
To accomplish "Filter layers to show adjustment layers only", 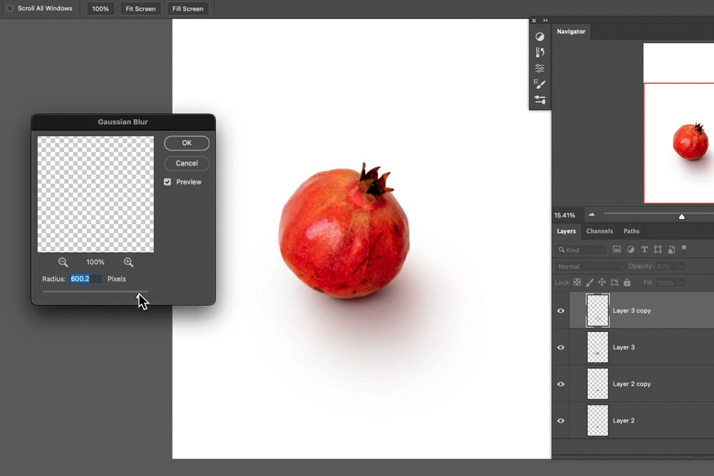I will click(631, 249).
